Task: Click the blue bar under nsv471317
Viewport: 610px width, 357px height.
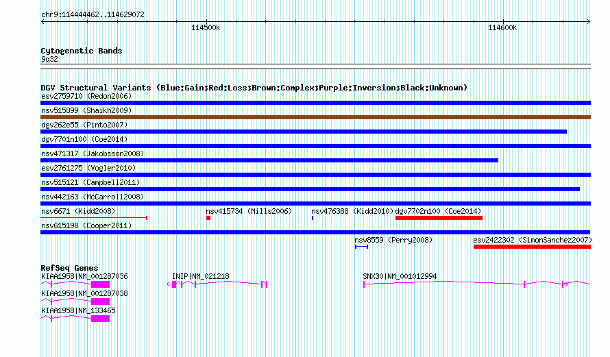Action: pos(269,160)
